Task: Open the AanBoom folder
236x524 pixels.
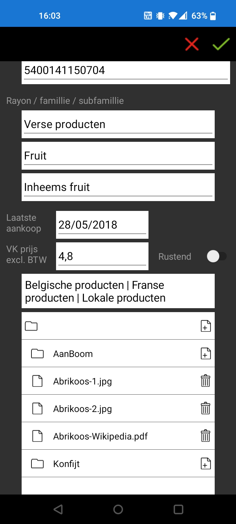Action: point(73,354)
